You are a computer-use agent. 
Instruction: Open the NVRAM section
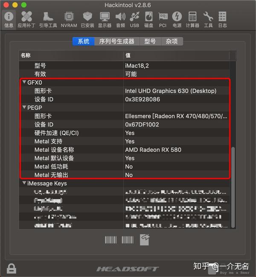pyautogui.click(x=69, y=19)
